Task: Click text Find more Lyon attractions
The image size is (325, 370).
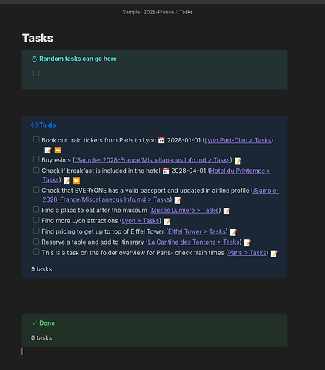Action: [x=80, y=221]
